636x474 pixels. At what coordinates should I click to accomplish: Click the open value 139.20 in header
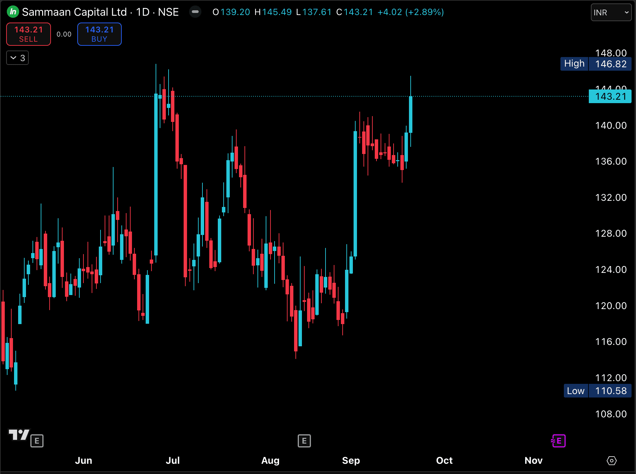pos(235,12)
